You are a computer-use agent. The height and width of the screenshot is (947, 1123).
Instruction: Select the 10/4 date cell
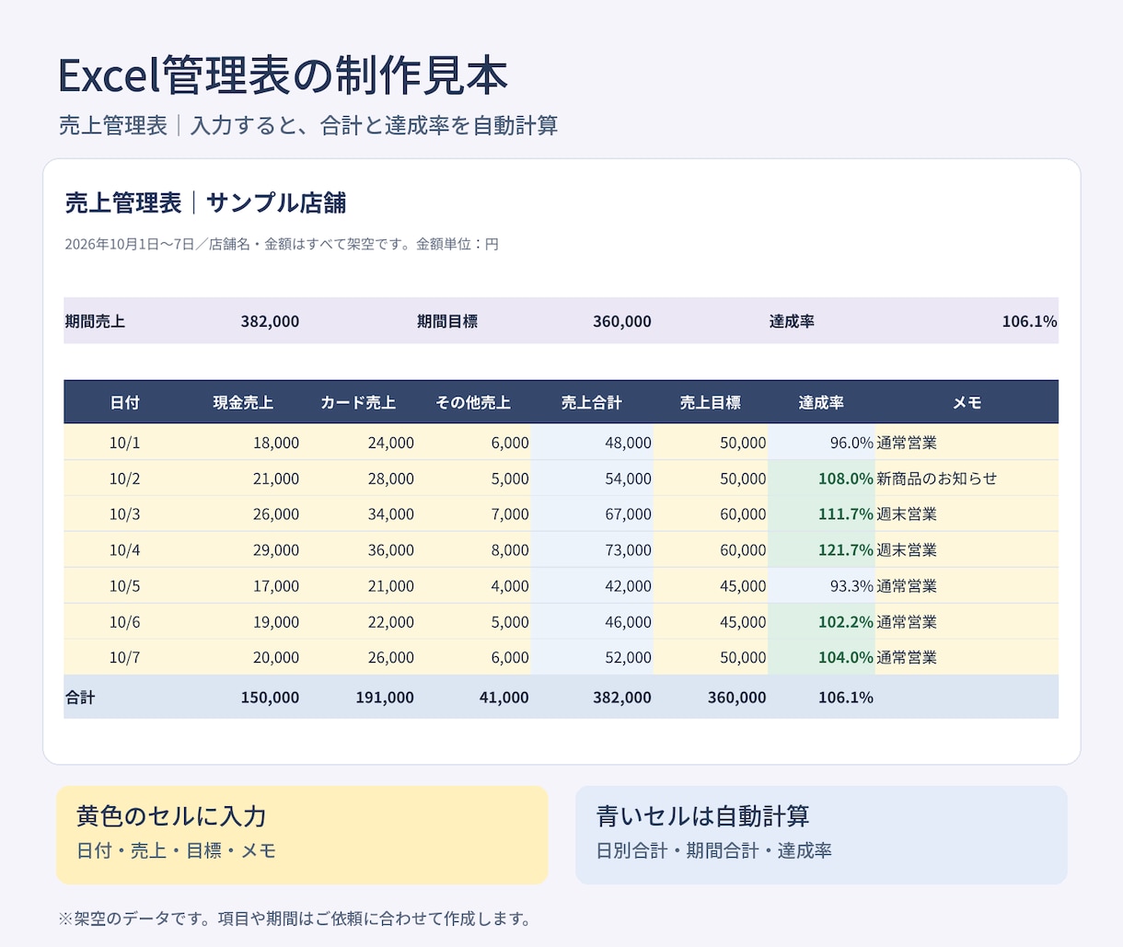point(124,550)
